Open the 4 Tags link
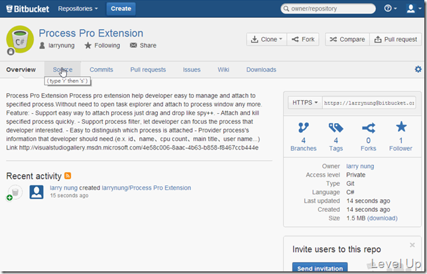The image size is (427, 274). click(335, 144)
